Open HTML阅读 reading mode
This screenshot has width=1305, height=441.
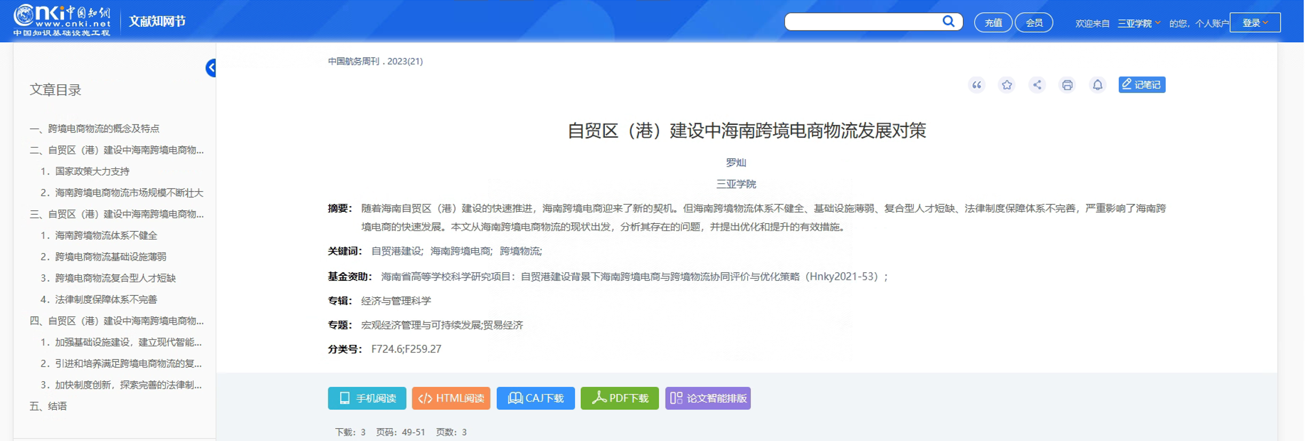451,398
